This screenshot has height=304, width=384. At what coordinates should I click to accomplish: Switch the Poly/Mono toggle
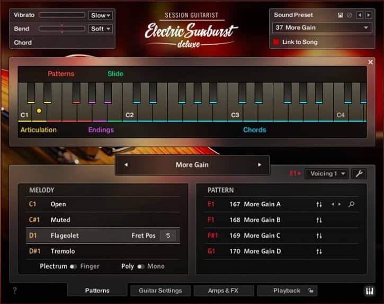[141, 266]
